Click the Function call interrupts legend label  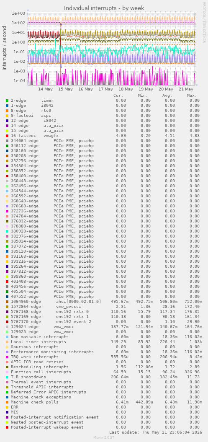click(41, 372)
